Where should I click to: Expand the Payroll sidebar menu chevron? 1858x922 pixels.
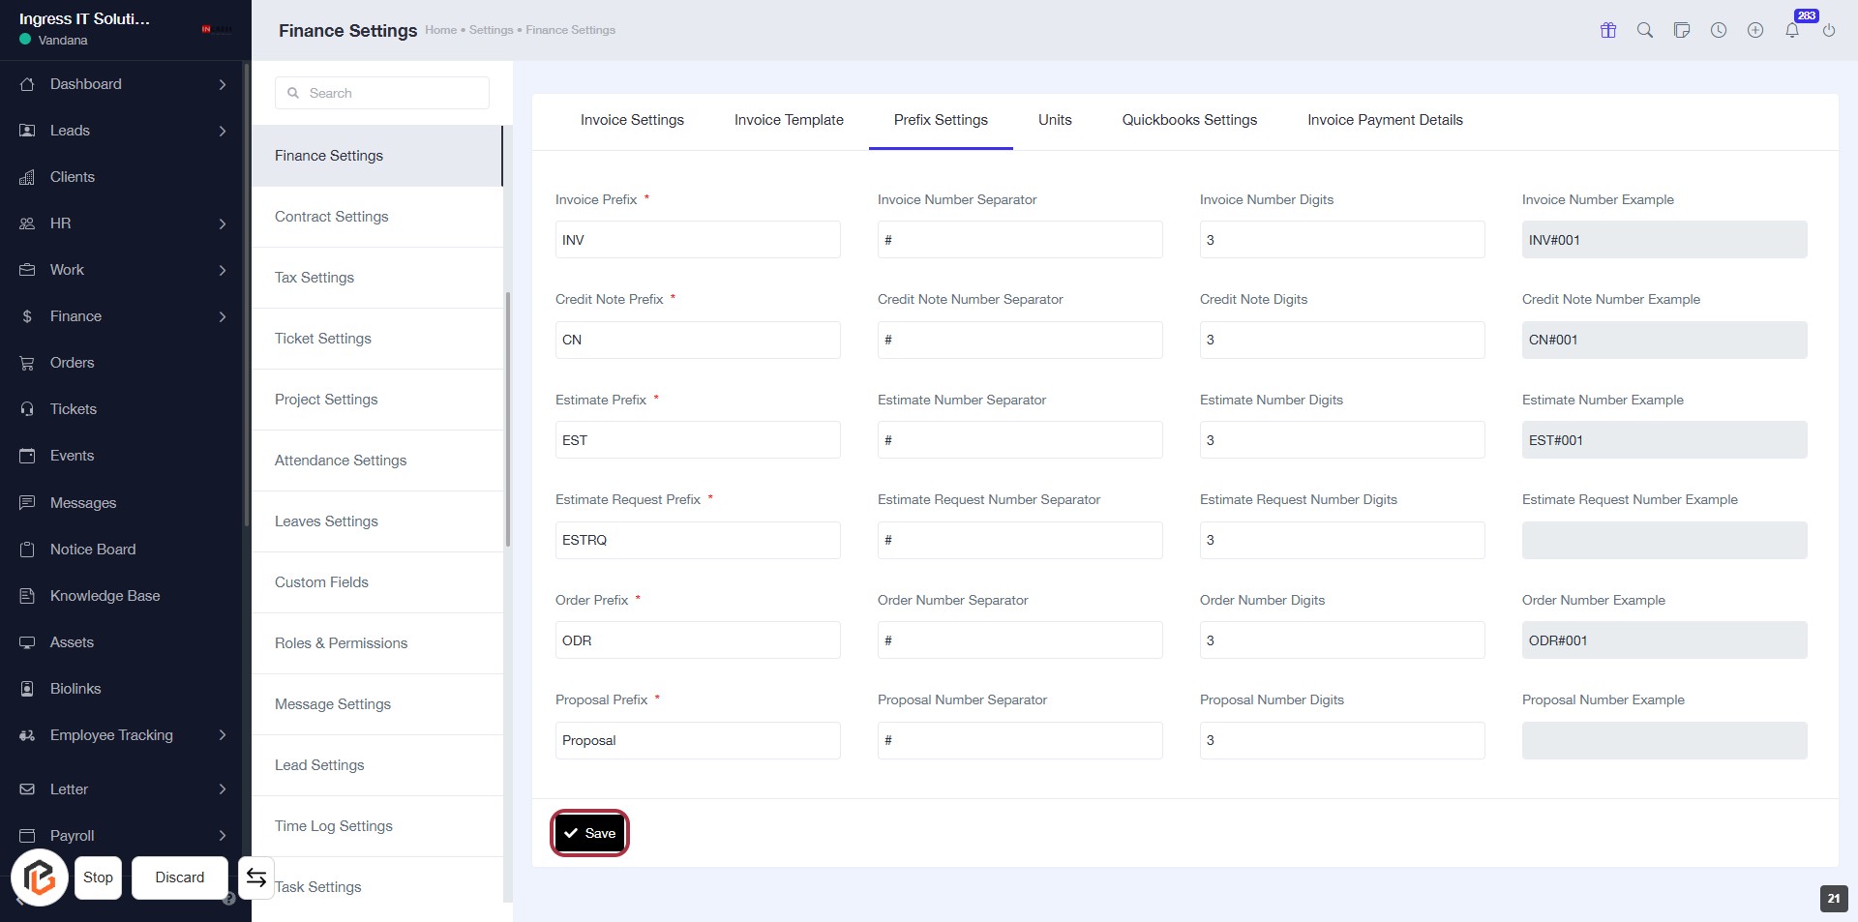pos(223,836)
